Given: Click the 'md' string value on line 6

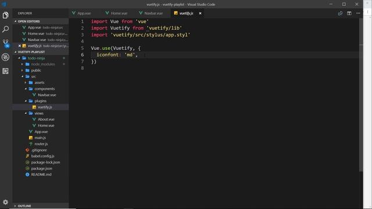Looking at the screenshot, I should coord(130,55).
